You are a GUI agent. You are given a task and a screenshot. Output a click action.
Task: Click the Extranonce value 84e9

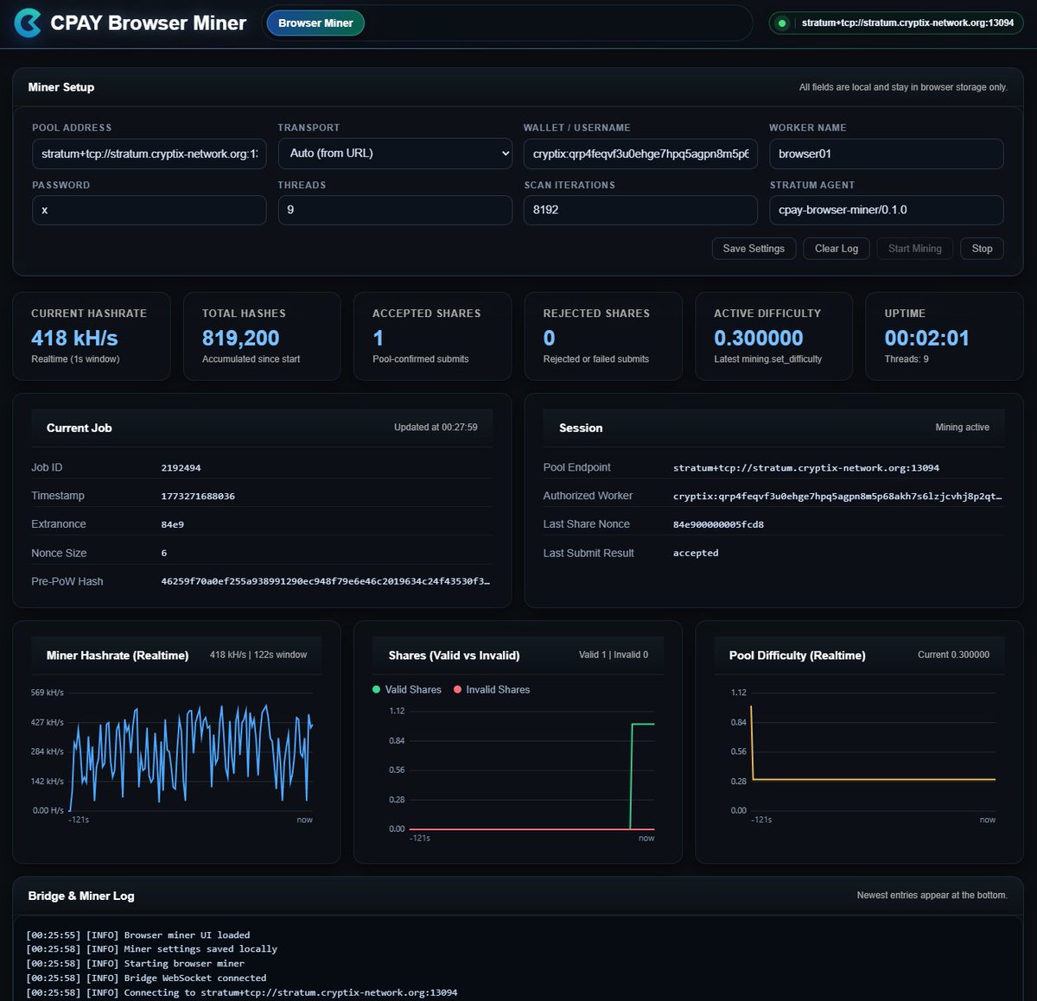click(x=172, y=525)
